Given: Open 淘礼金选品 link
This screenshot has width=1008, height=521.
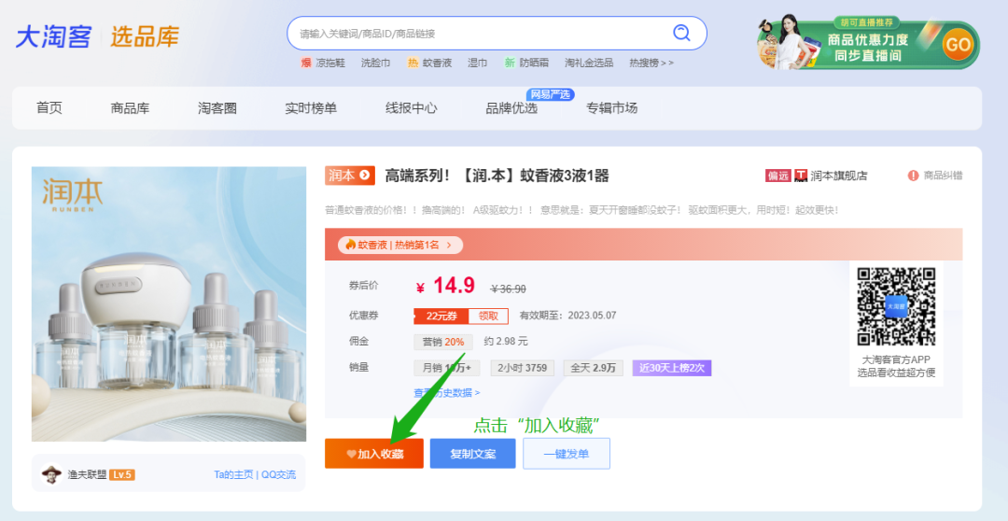Looking at the screenshot, I should (x=589, y=63).
